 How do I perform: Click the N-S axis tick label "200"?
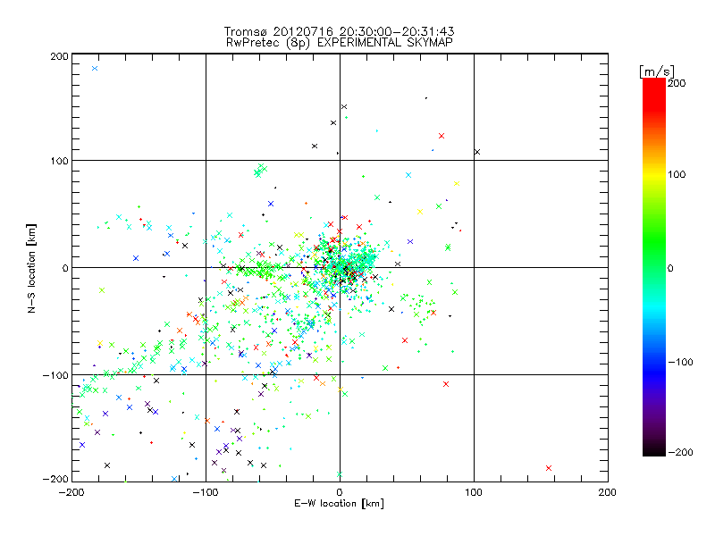tap(59, 56)
